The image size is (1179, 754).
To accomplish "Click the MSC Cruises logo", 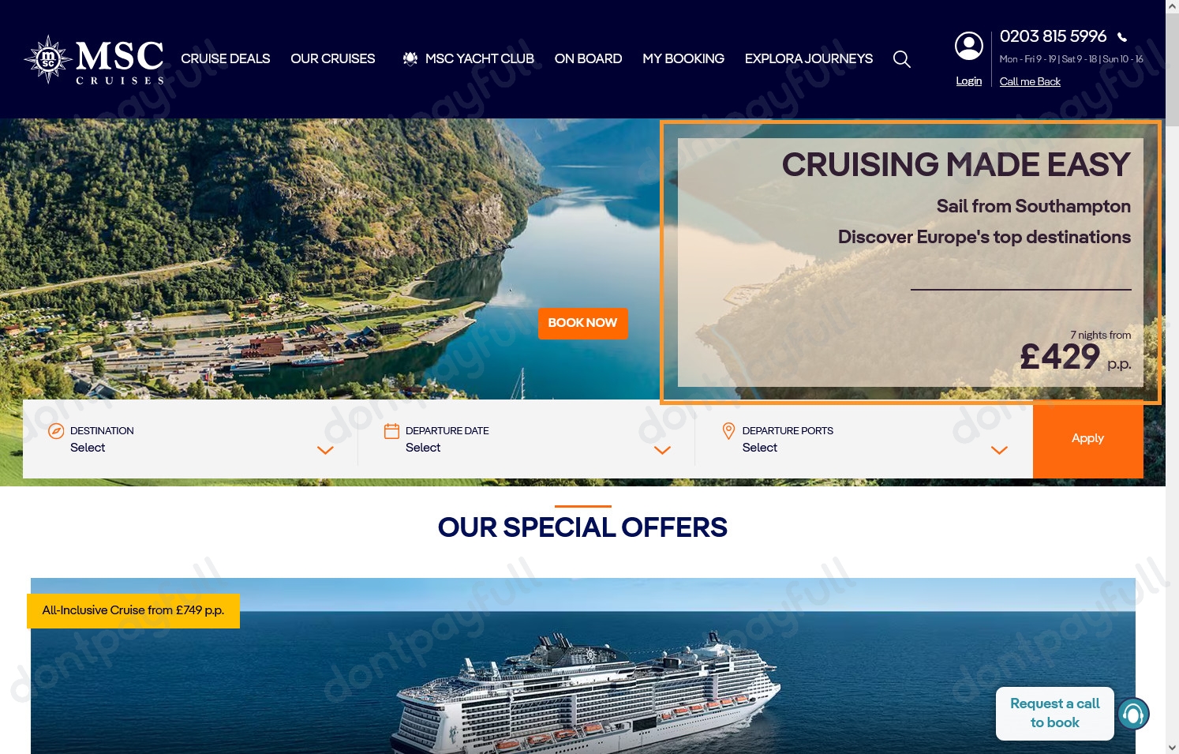I will [94, 59].
